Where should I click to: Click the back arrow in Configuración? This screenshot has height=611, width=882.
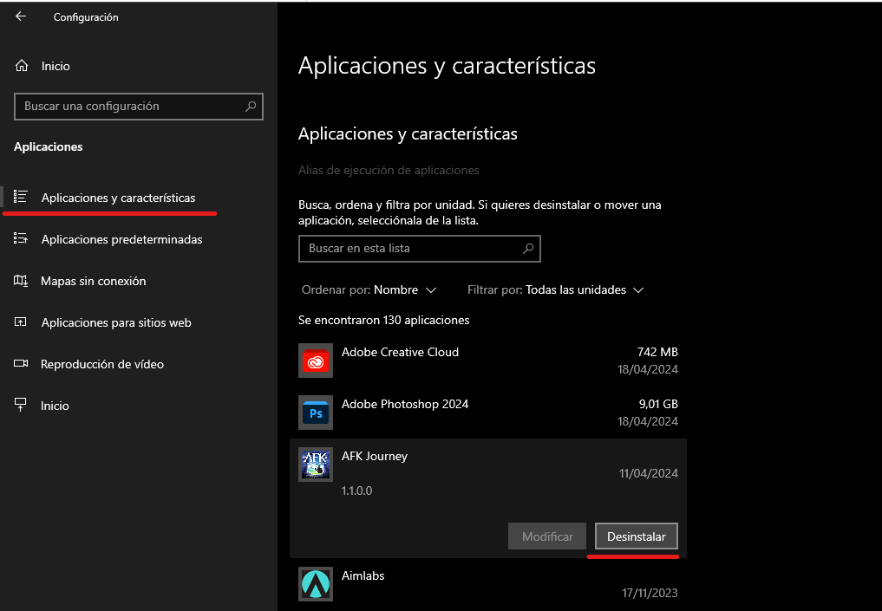(20, 16)
